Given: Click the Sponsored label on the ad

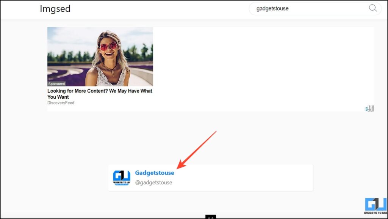Looking at the screenshot, I should [x=56, y=84].
